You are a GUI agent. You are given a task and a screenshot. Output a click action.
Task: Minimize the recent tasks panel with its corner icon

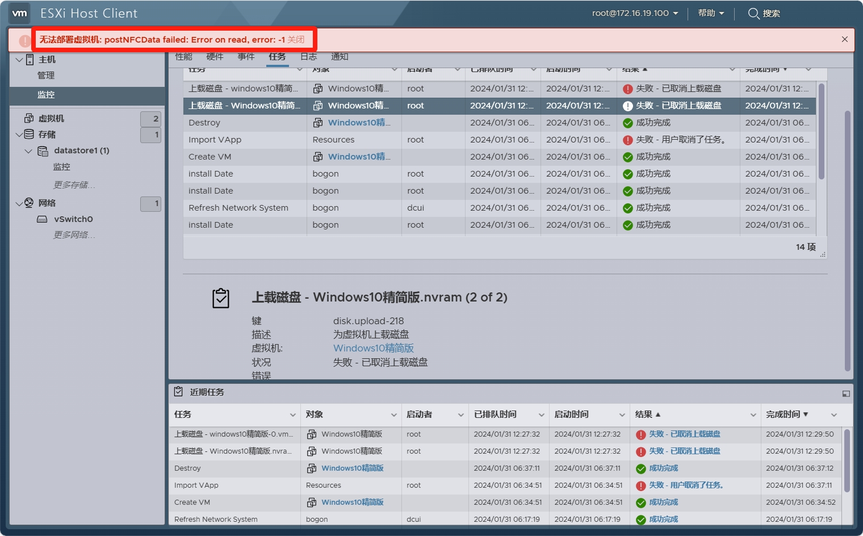pos(846,393)
